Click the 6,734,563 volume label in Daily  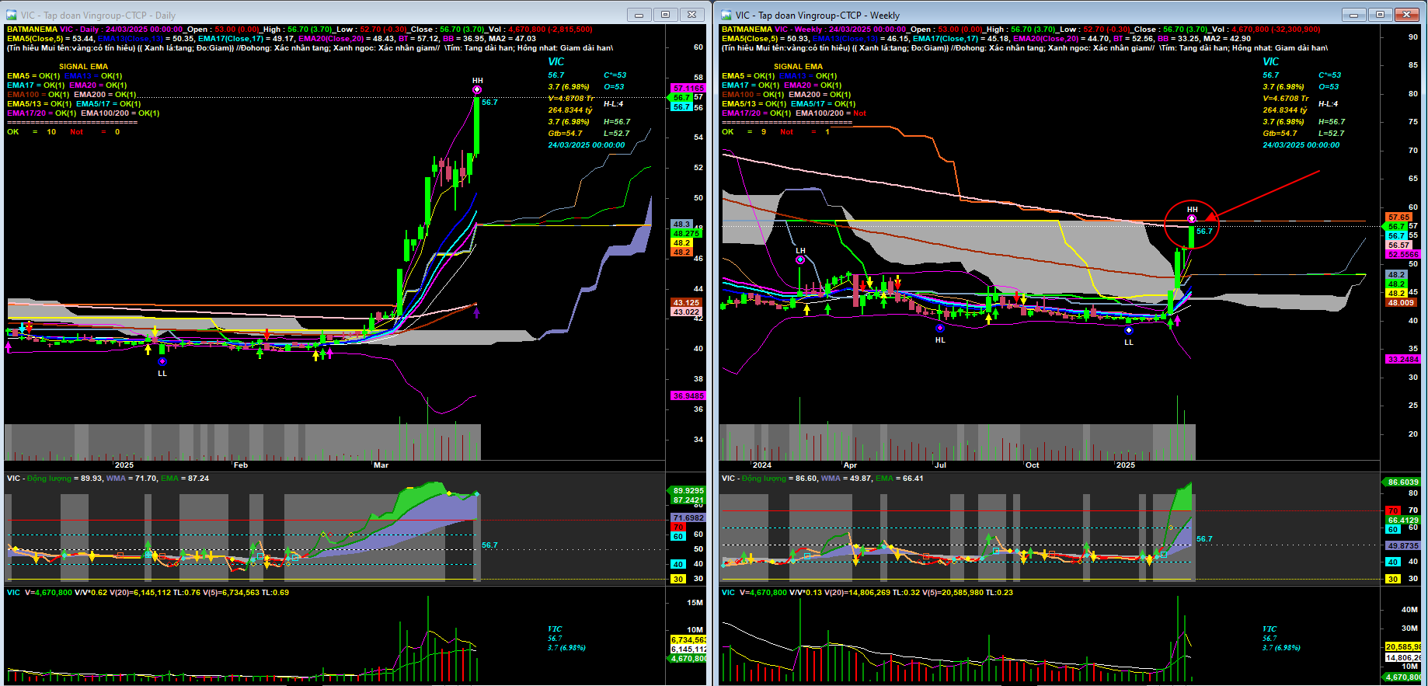688,640
